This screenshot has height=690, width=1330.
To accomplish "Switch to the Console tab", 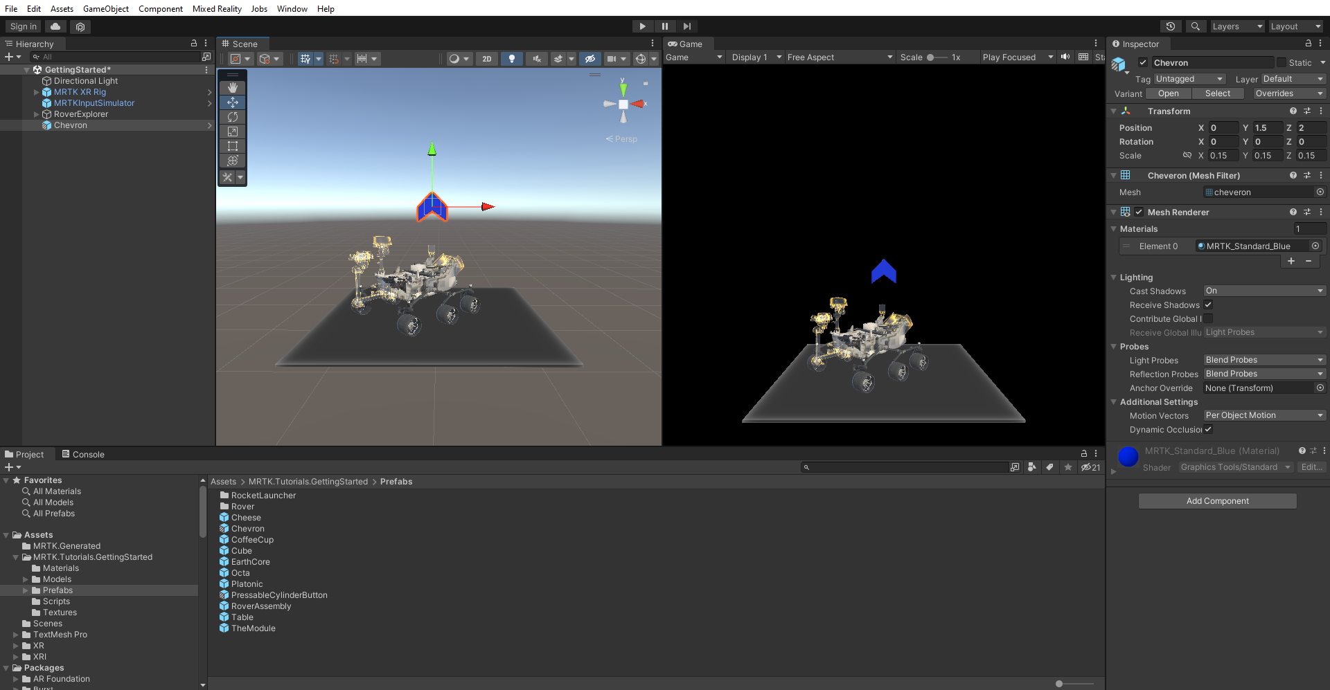I will coord(83,454).
